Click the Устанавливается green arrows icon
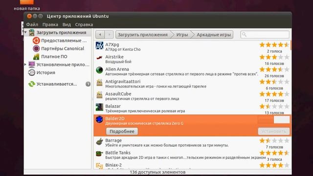The width and height of the screenshot is (313, 176). [x=31, y=84]
